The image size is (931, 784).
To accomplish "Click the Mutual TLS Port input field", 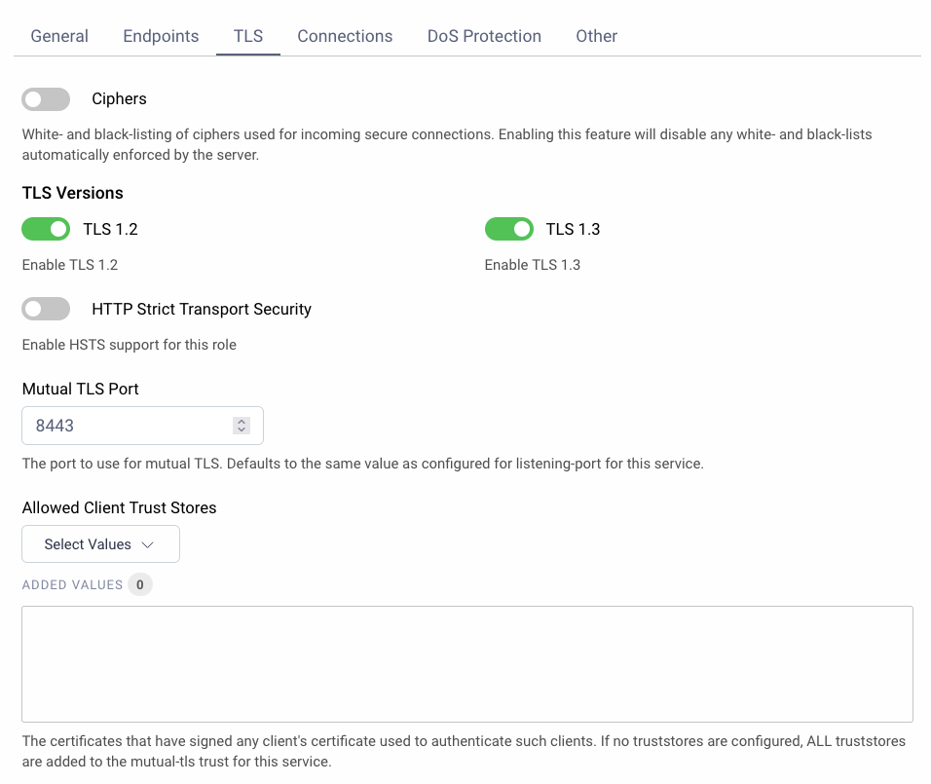I will tap(127, 426).
